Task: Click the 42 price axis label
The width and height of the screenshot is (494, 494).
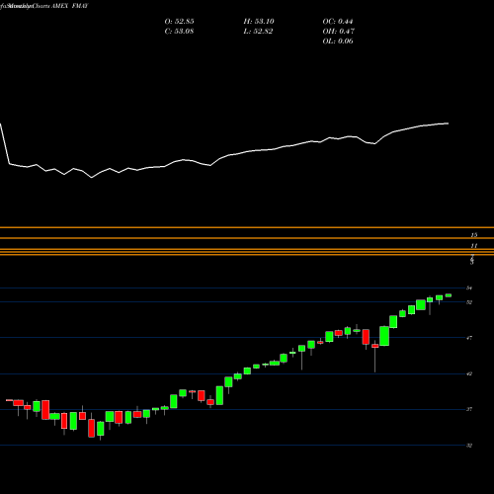Action: tap(469, 373)
